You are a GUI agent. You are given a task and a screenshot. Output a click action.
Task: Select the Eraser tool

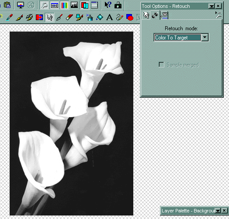tap(69, 17)
